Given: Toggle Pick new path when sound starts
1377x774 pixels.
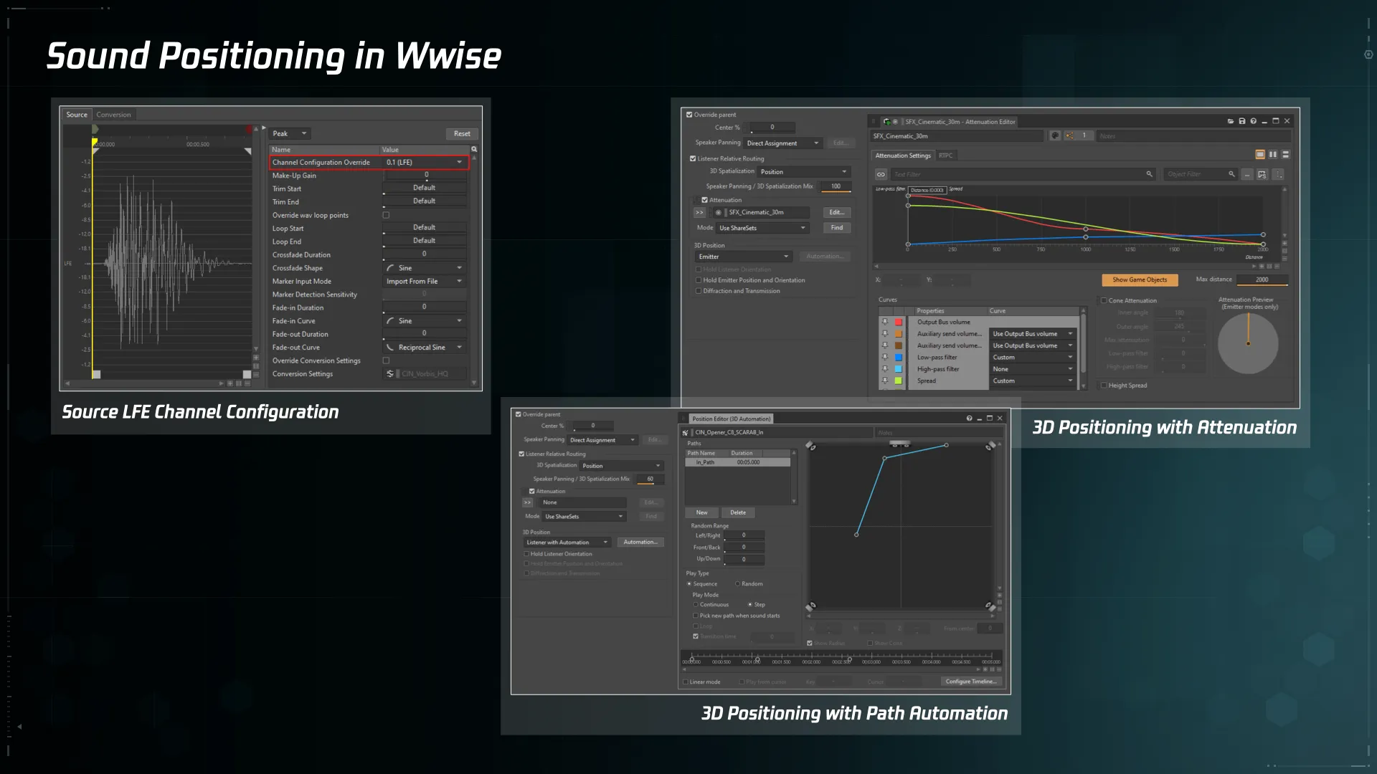Looking at the screenshot, I should [696, 616].
